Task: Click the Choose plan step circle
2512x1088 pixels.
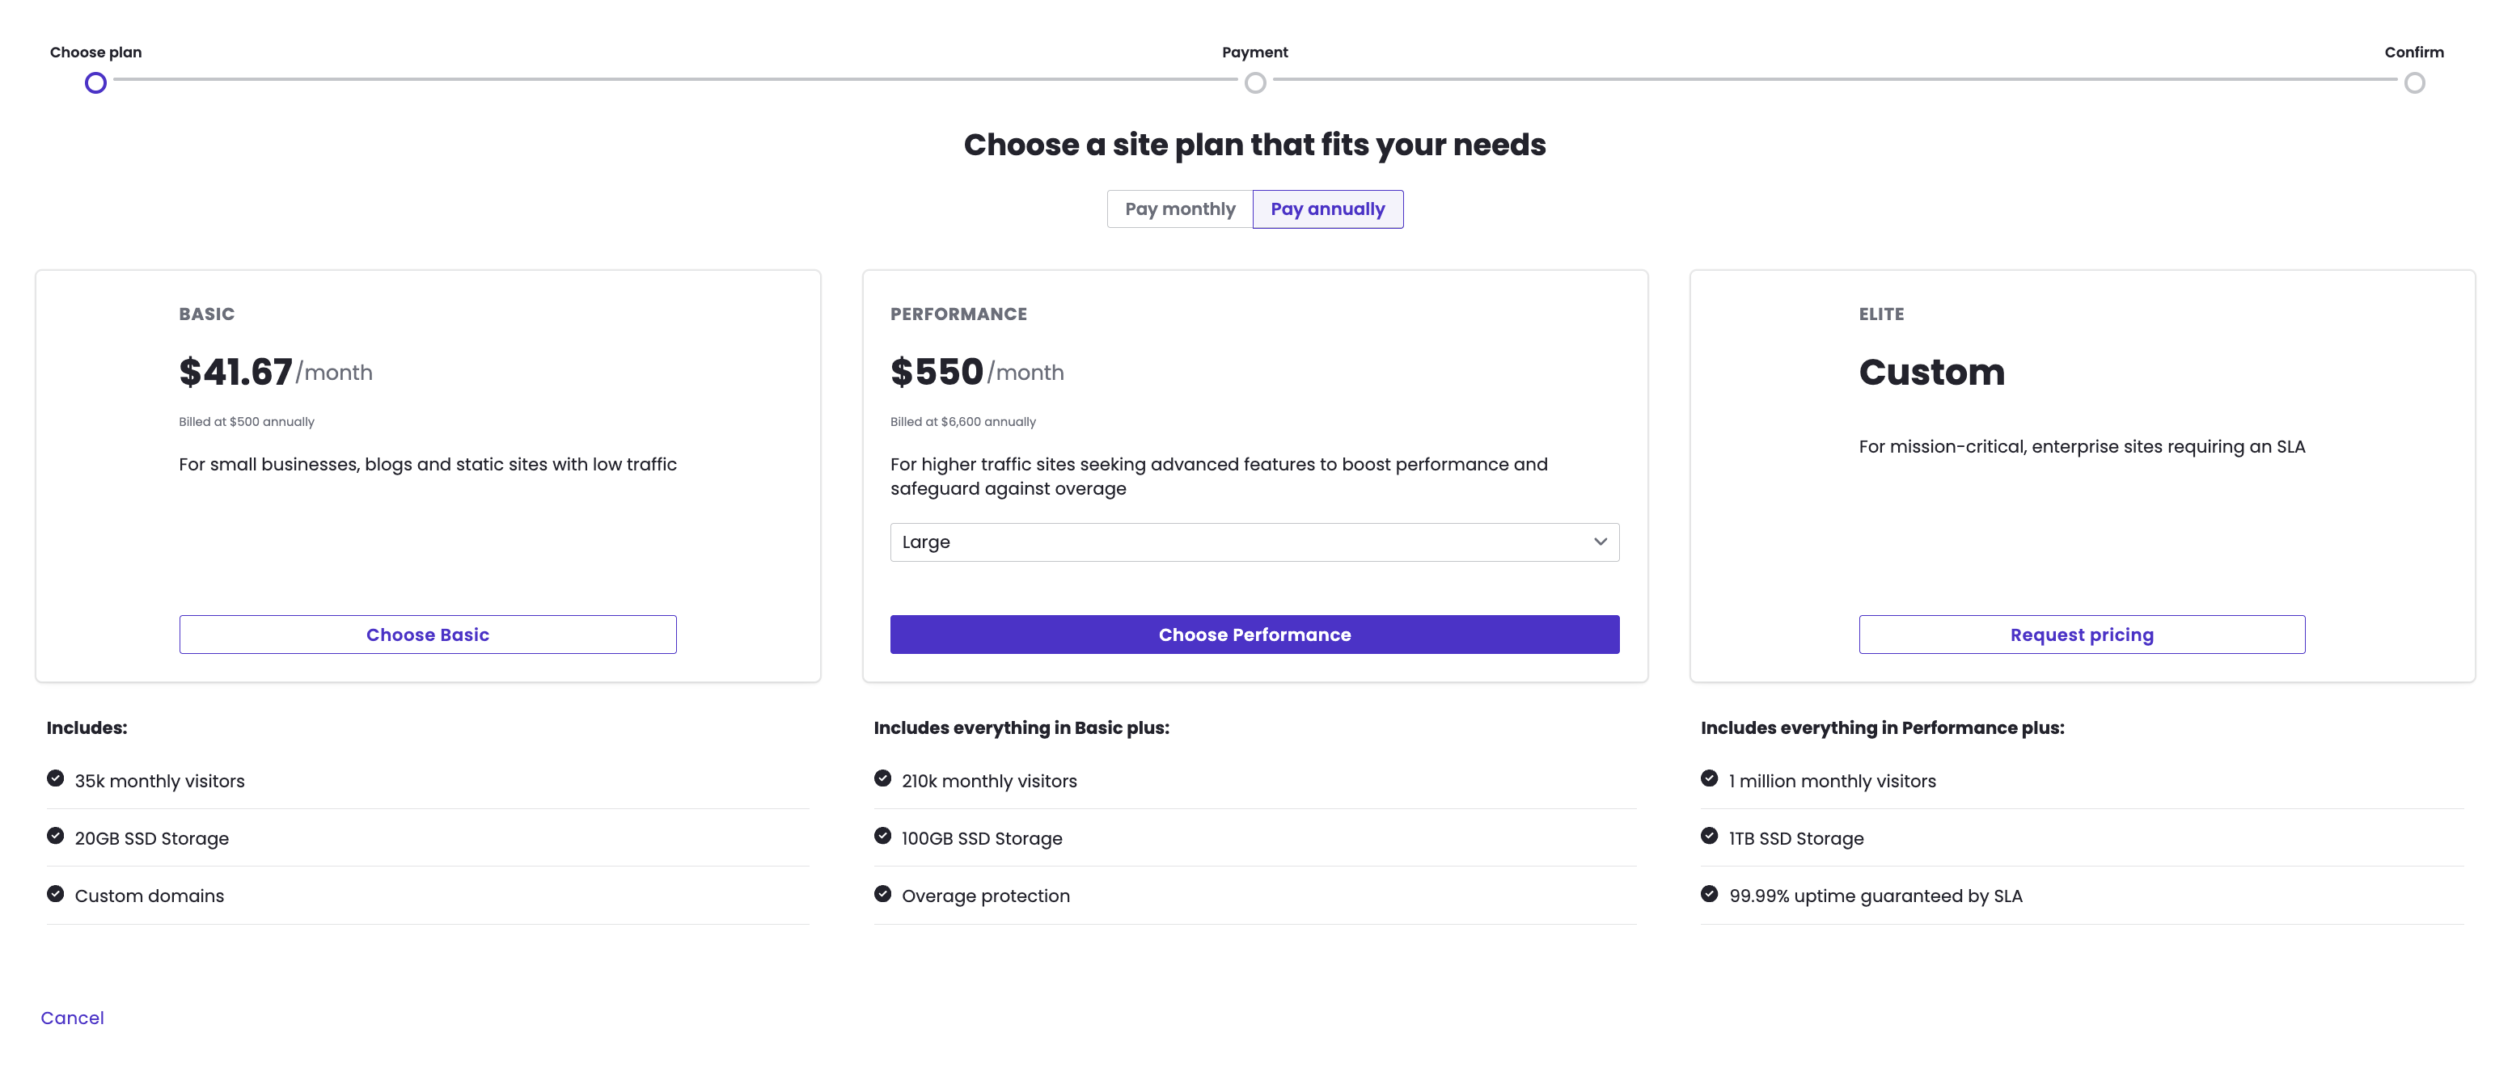Action: [x=95, y=83]
